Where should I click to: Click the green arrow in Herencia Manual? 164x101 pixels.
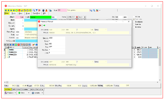[44, 25]
